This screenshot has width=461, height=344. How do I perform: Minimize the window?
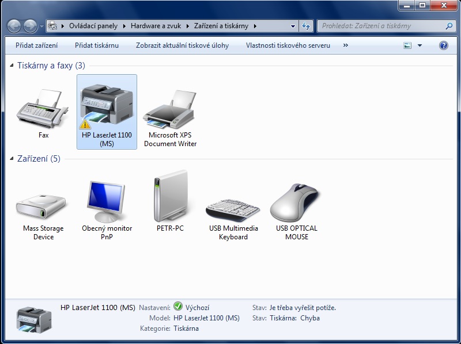point(407,5)
